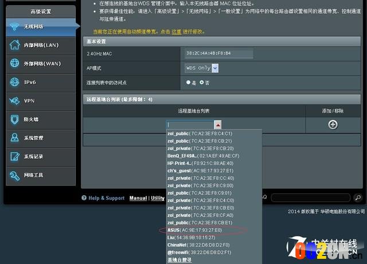The height and width of the screenshot is (264, 367).
Task: Choose zol_public with MAC ending CB:E1
Action: 200,223
